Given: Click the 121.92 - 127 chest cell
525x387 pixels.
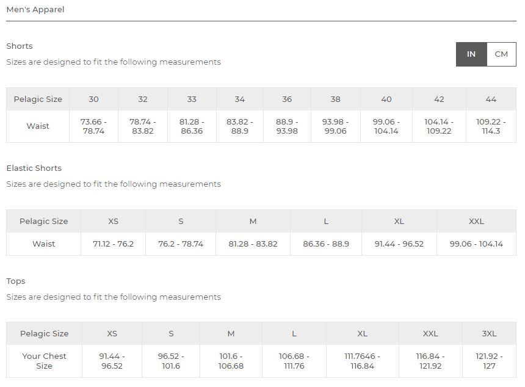Looking at the screenshot, I should [489, 361].
